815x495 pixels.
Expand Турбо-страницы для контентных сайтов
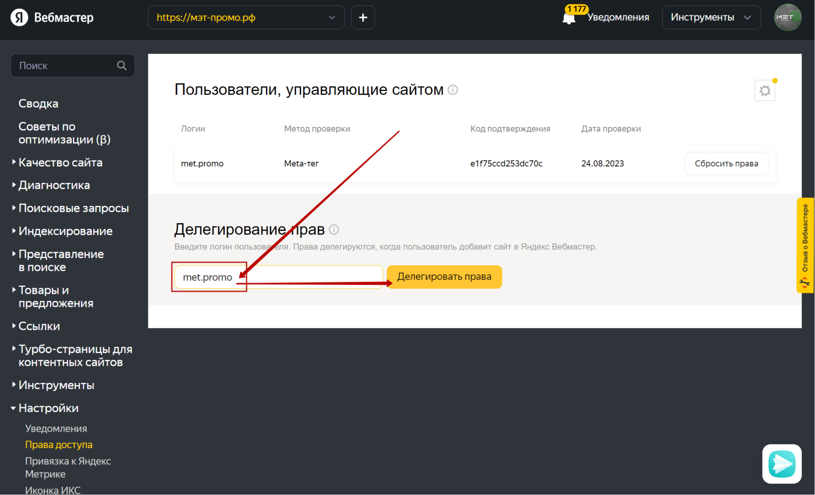tap(75, 356)
